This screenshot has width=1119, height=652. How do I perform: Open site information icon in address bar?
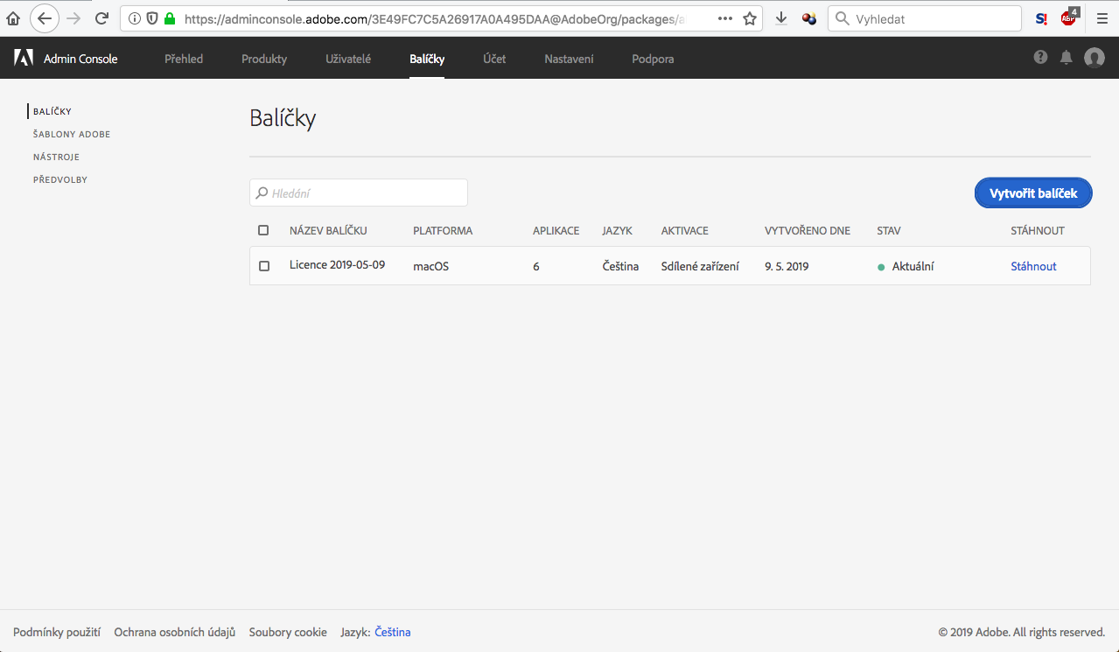point(135,18)
